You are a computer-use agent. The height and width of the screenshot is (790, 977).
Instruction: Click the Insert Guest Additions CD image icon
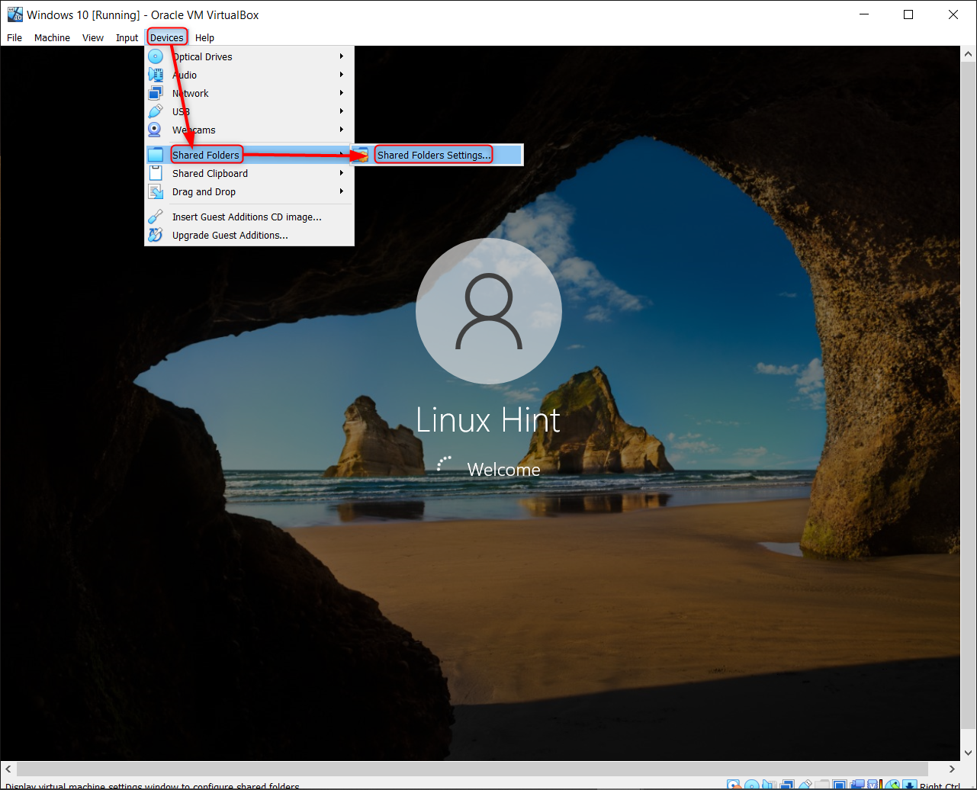click(x=156, y=217)
